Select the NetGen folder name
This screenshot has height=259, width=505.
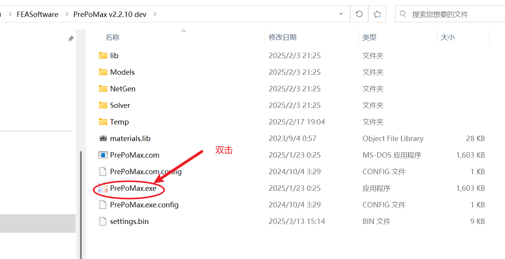[x=123, y=89]
